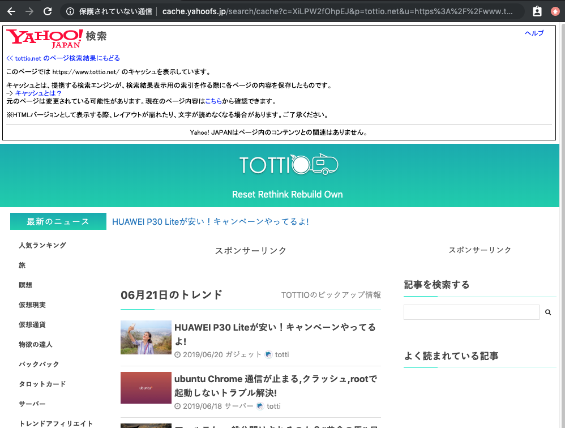
Task: Click the 2019/06/20 article date
Action: pos(203,355)
